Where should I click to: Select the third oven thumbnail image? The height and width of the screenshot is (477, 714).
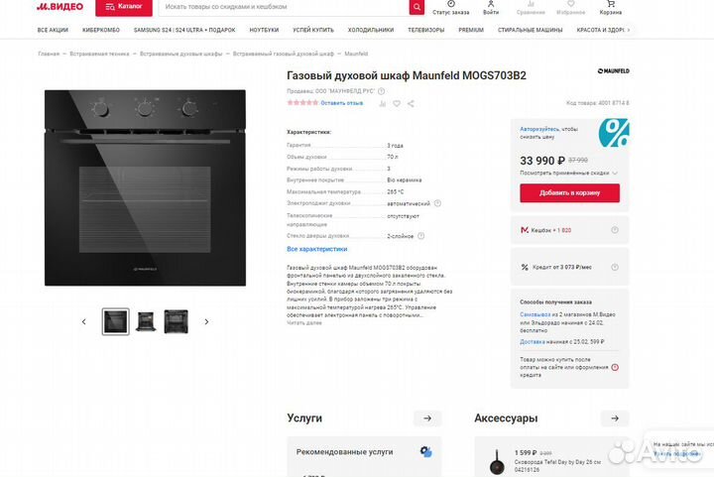[x=176, y=321]
